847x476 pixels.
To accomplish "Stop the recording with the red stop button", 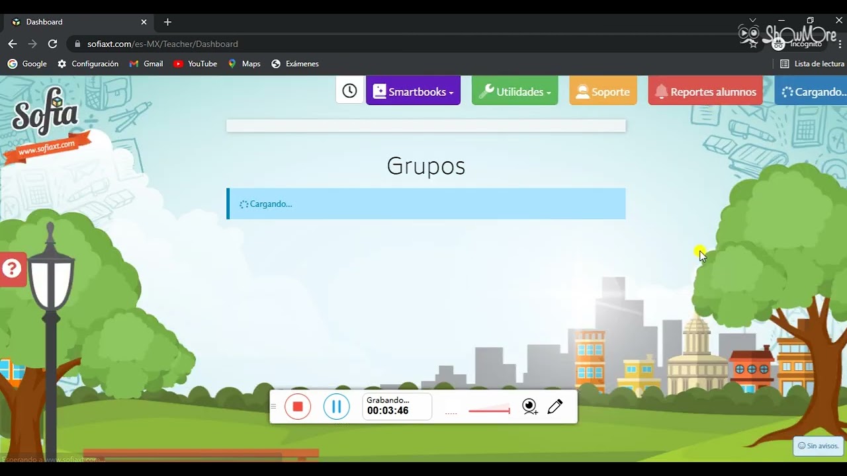I will click(298, 407).
